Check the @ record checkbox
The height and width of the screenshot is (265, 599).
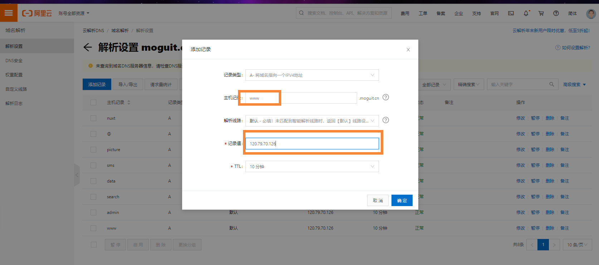point(93,134)
